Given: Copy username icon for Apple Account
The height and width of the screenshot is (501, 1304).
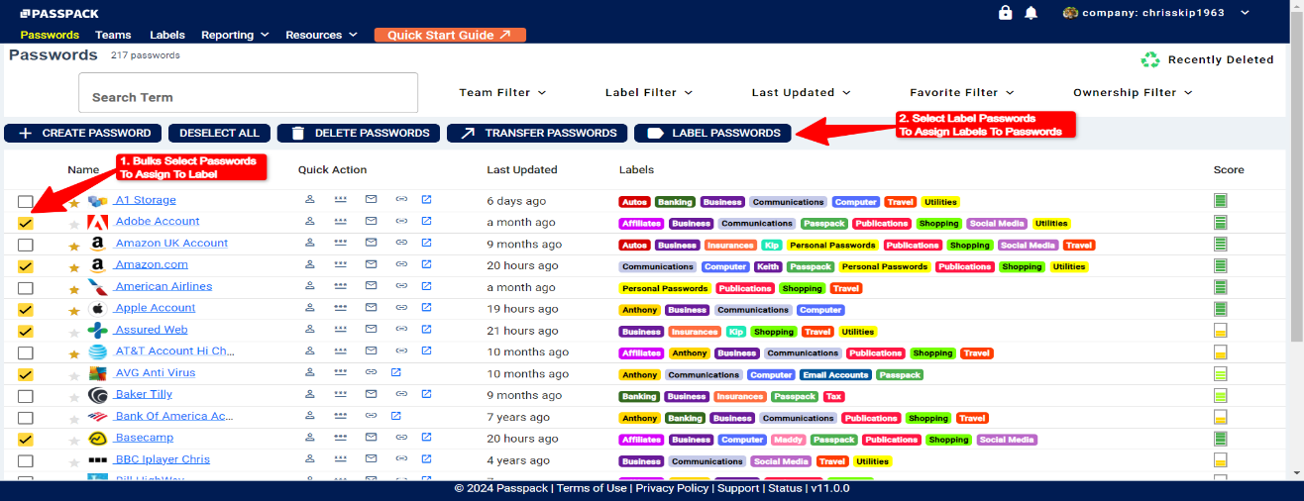Looking at the screenshot, I should click(x=310, y=308).
